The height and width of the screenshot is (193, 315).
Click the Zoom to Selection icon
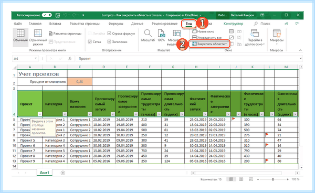176,34
